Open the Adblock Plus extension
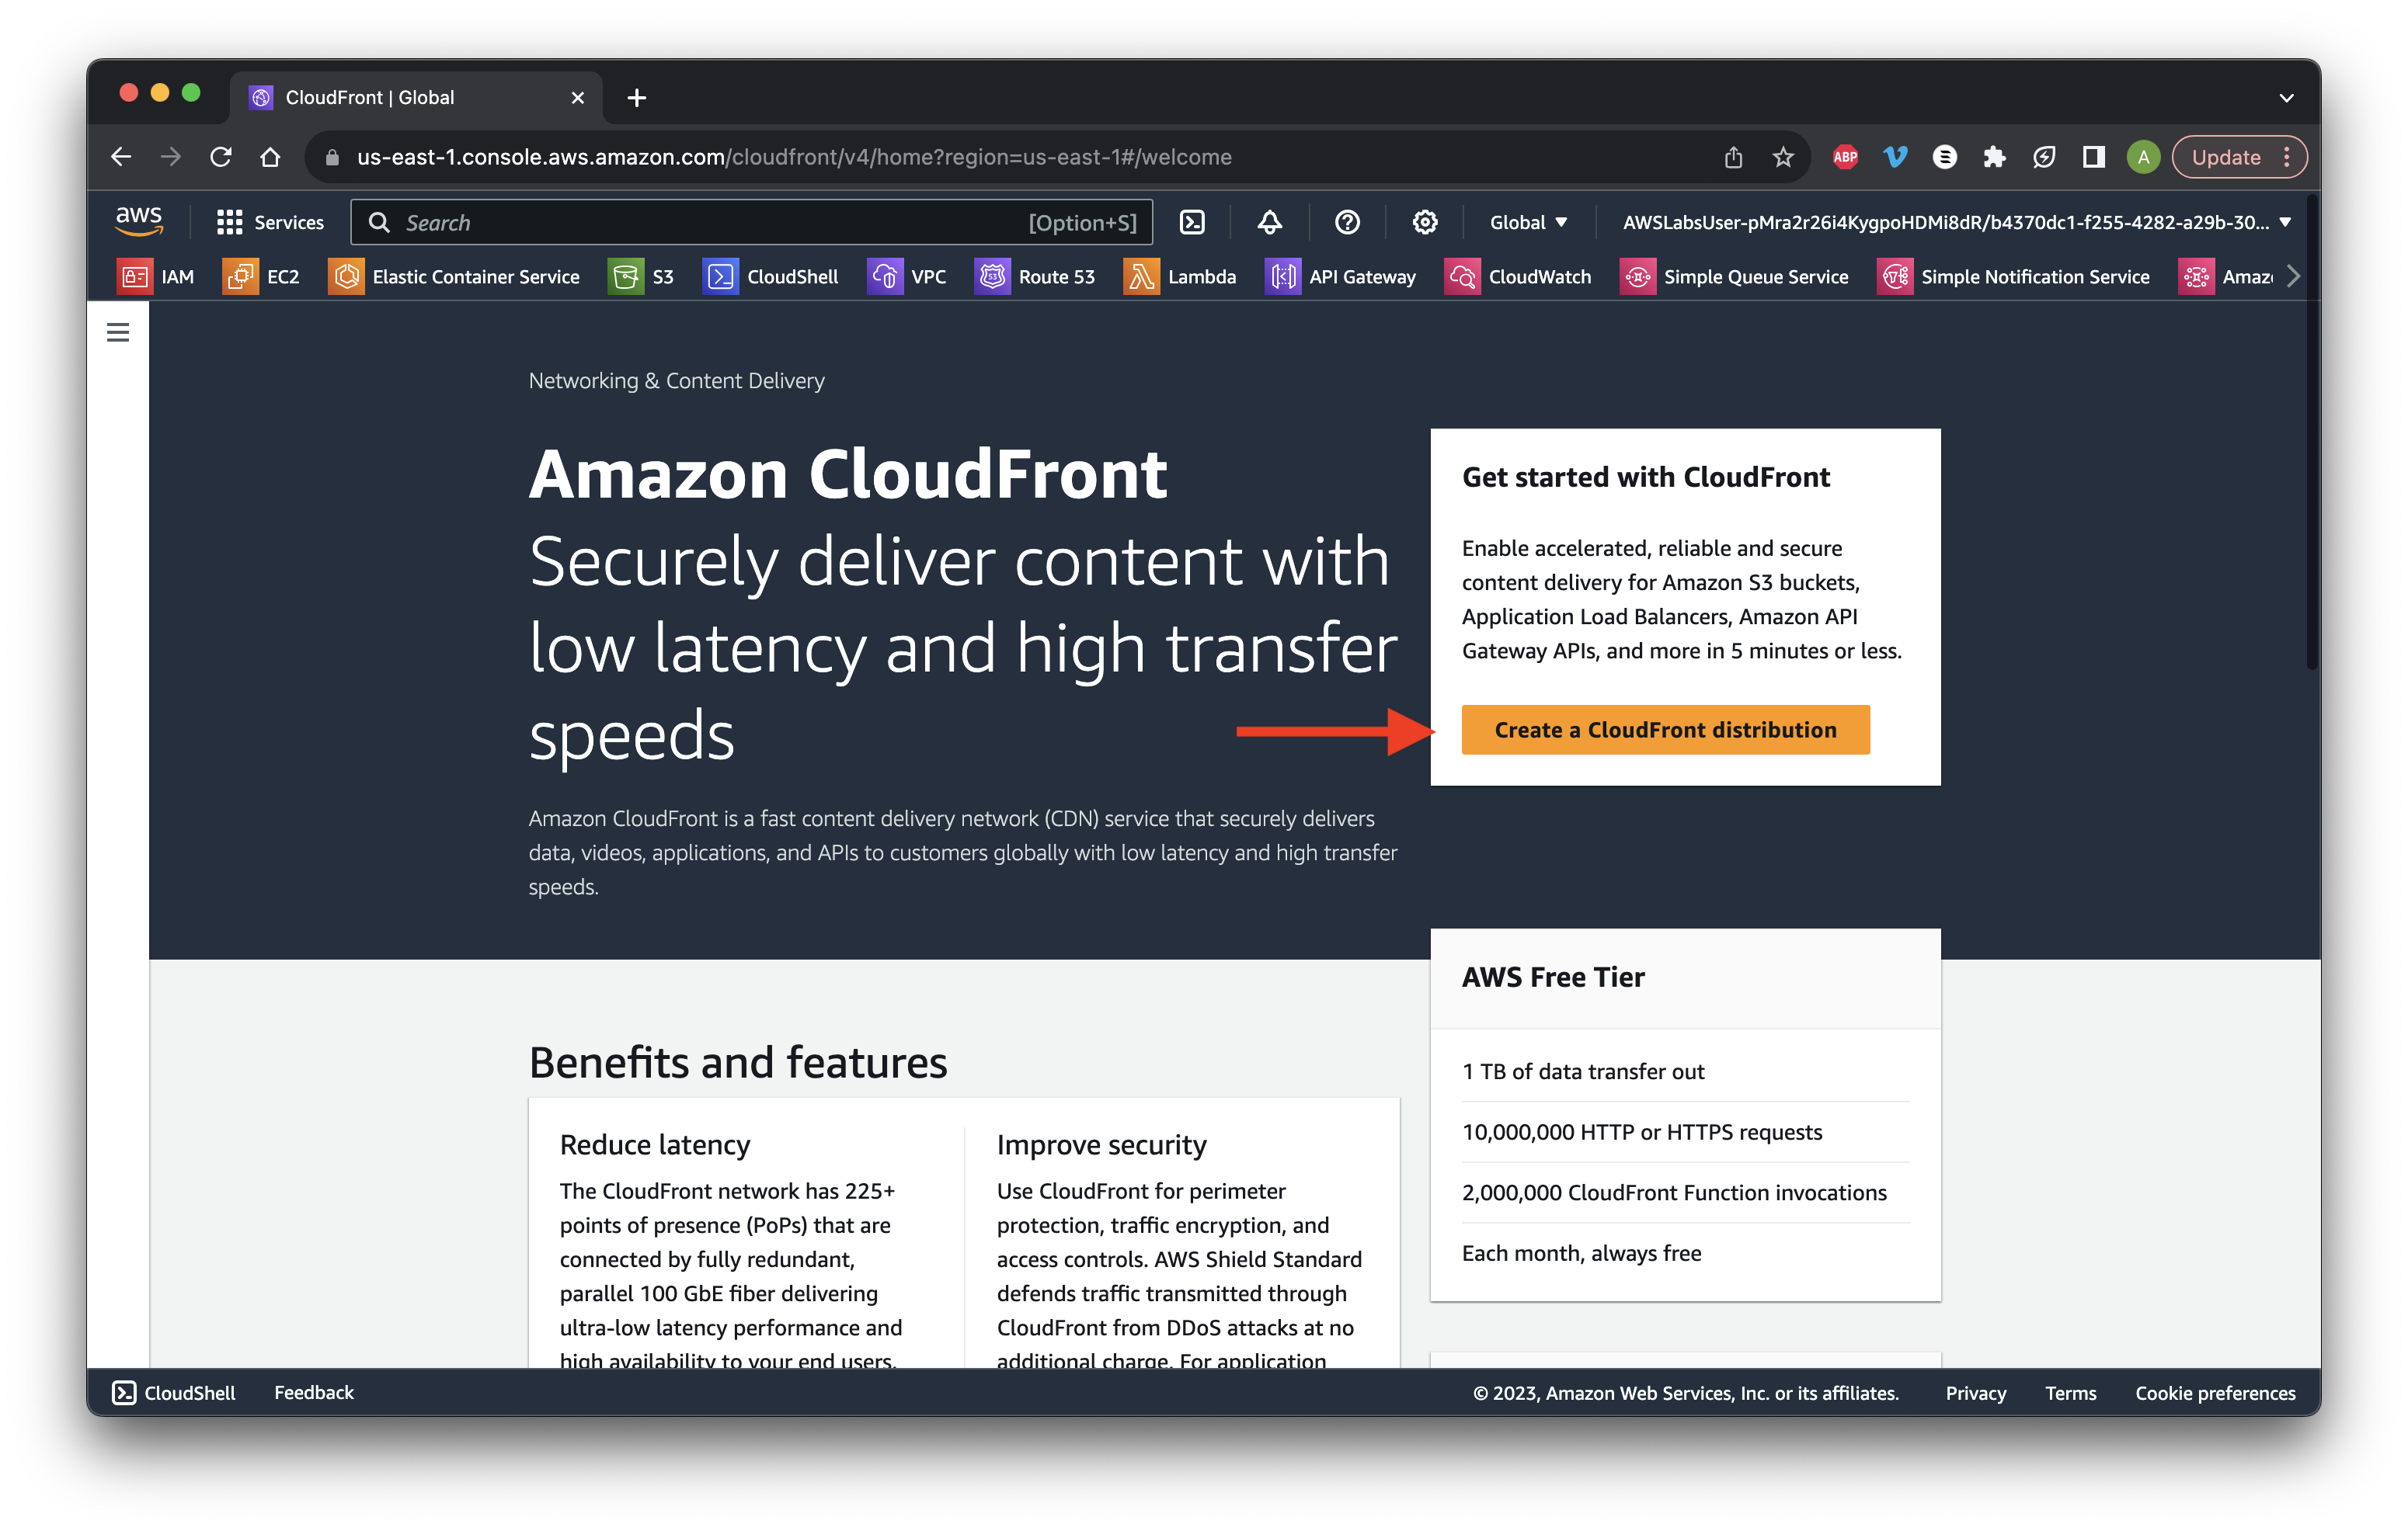The height and width of the screenshot is (1531, 2408). pos(1845,157)
